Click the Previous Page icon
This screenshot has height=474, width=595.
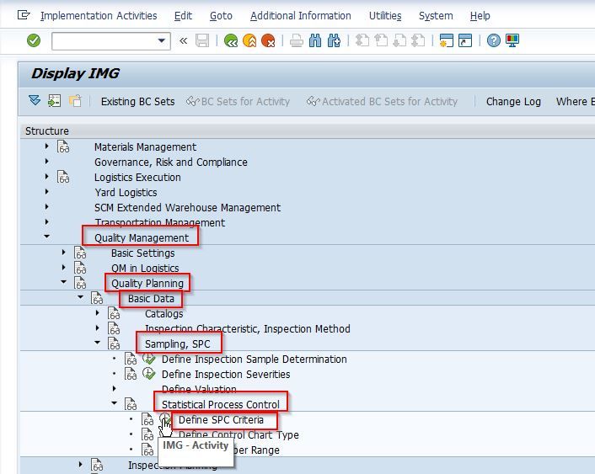[381, 40]
